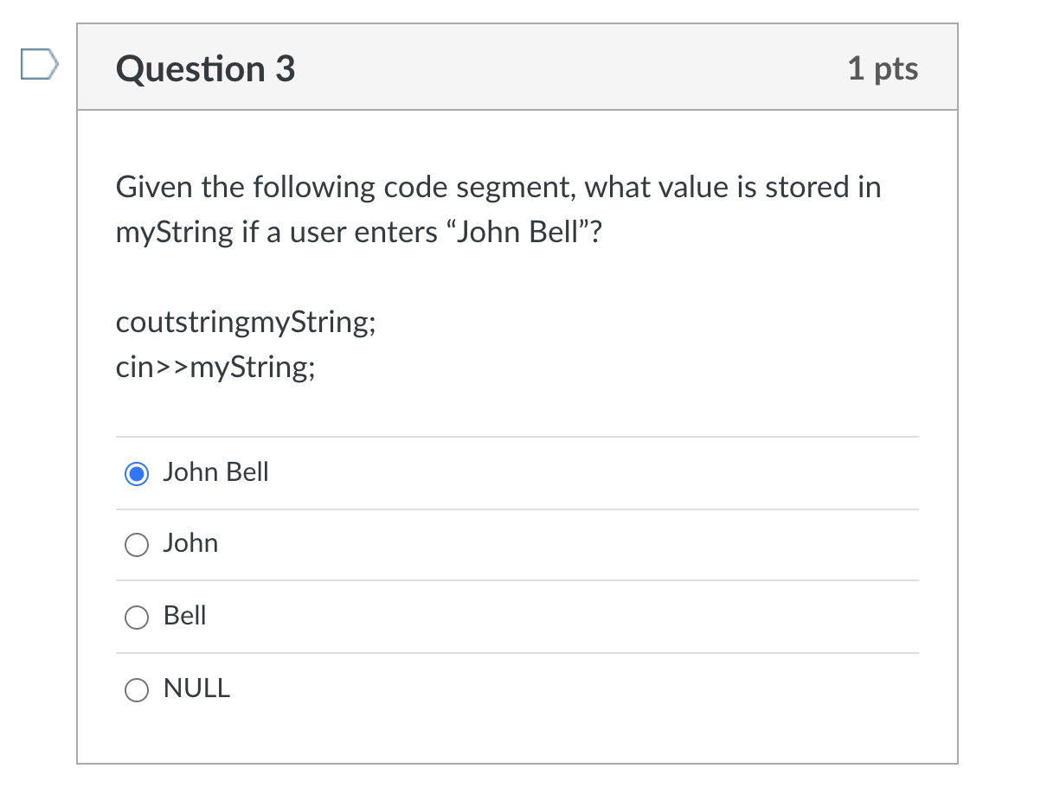Image resolution: width=1047 pixels, height=794 pixels.
Task: Click the "coutstringmyString;" code line
Action: (x=247, y=323)
